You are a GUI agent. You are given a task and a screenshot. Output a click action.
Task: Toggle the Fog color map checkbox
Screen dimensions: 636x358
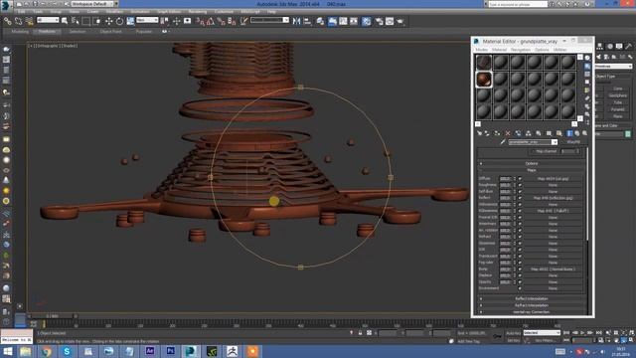[520, 263]
